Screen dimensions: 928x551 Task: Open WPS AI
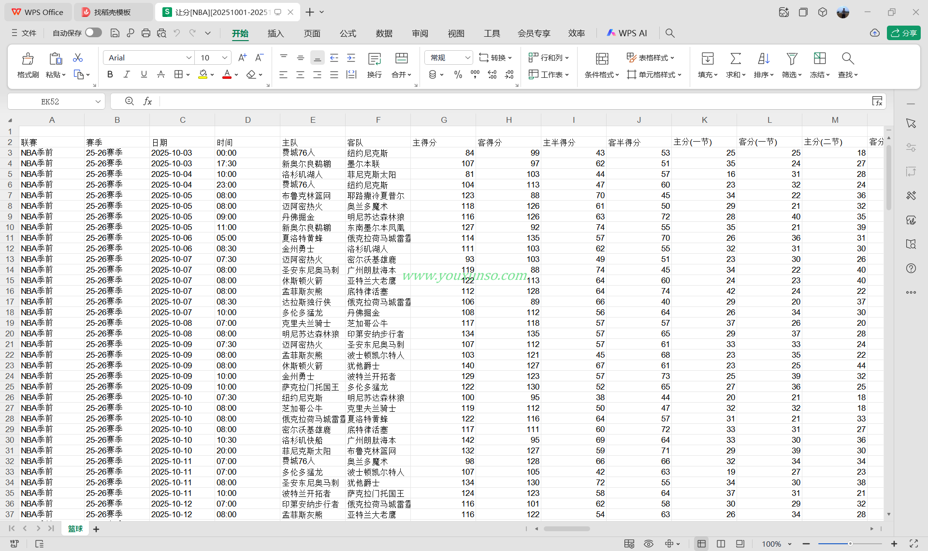click(x=627, y=33)
